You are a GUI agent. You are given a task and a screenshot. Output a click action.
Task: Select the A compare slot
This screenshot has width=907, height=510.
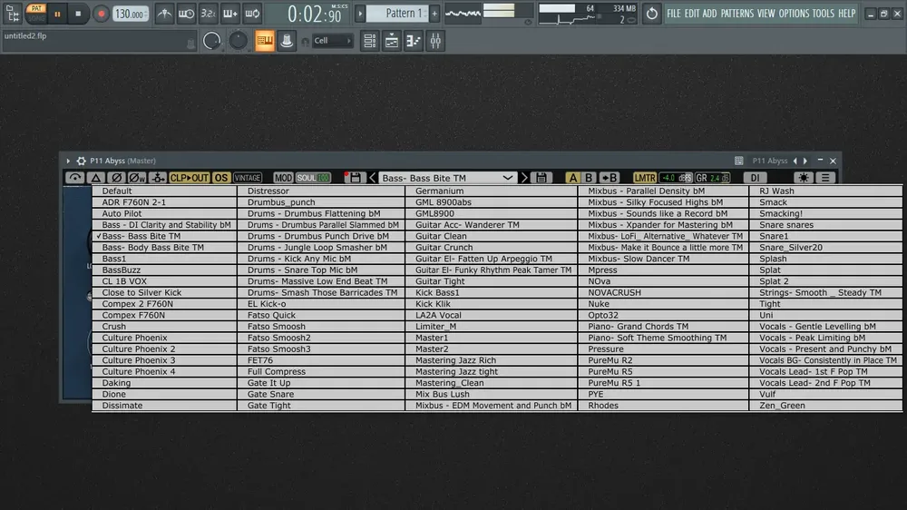coord(572,178)
